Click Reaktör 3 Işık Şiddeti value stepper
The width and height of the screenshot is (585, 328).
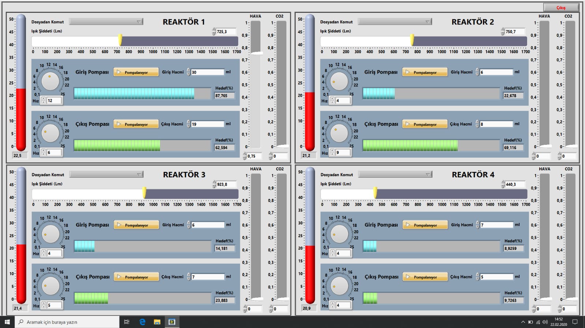214,185
